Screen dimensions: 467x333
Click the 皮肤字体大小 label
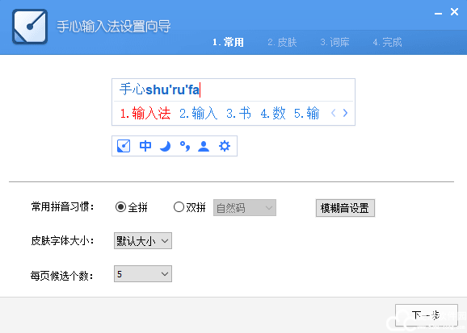point(62,240)
